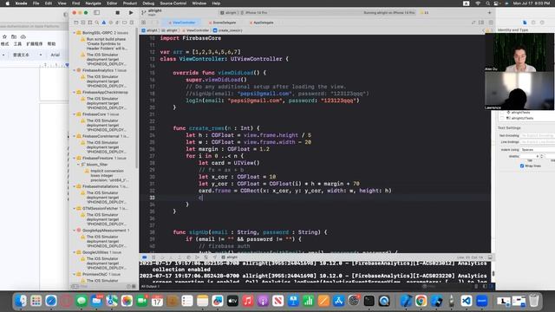The image size is (555, 312).
Task: Open Google Chrome from the Dock
Action: [421, 301]
